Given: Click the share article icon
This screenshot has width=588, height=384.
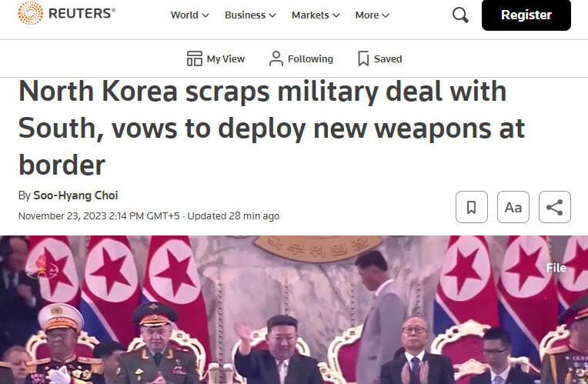Looking at the screenshot, I should tap(555, 207).
